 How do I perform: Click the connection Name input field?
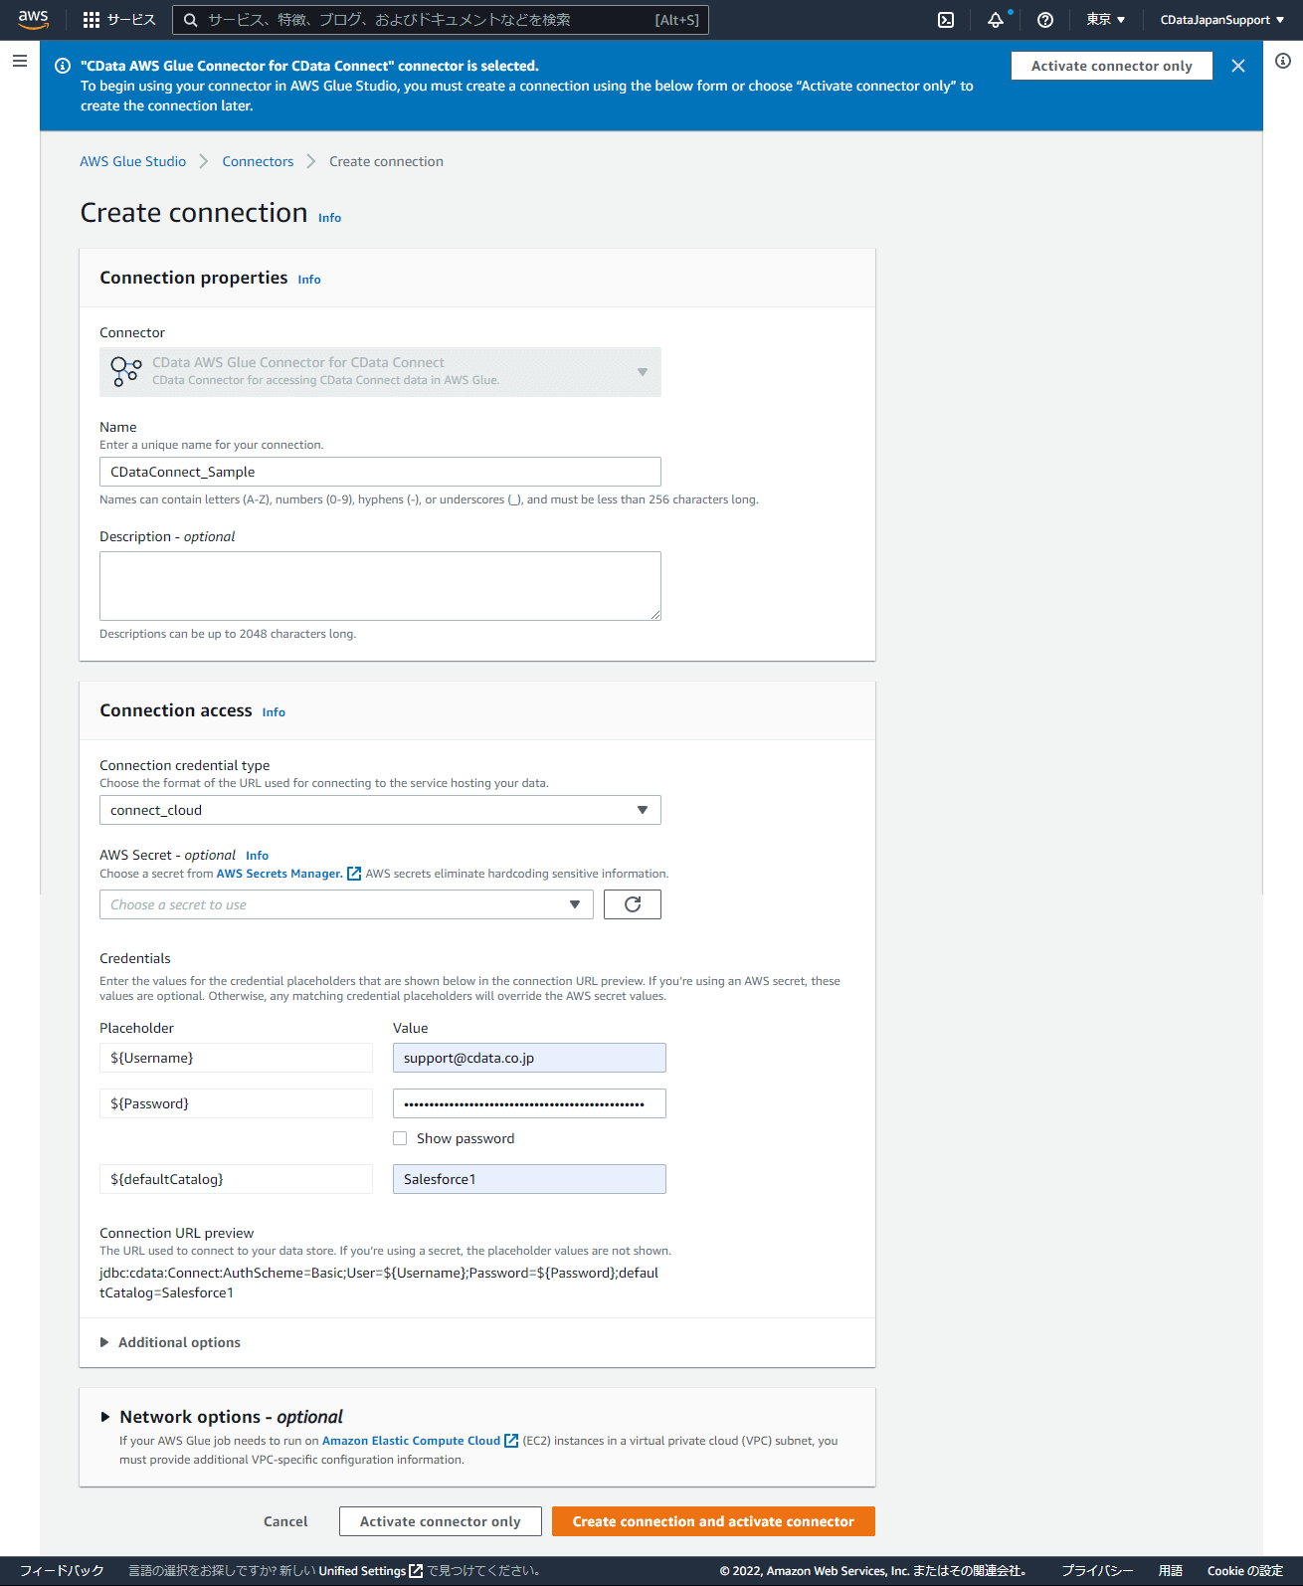pyautogui.click(x=380, y=472)
